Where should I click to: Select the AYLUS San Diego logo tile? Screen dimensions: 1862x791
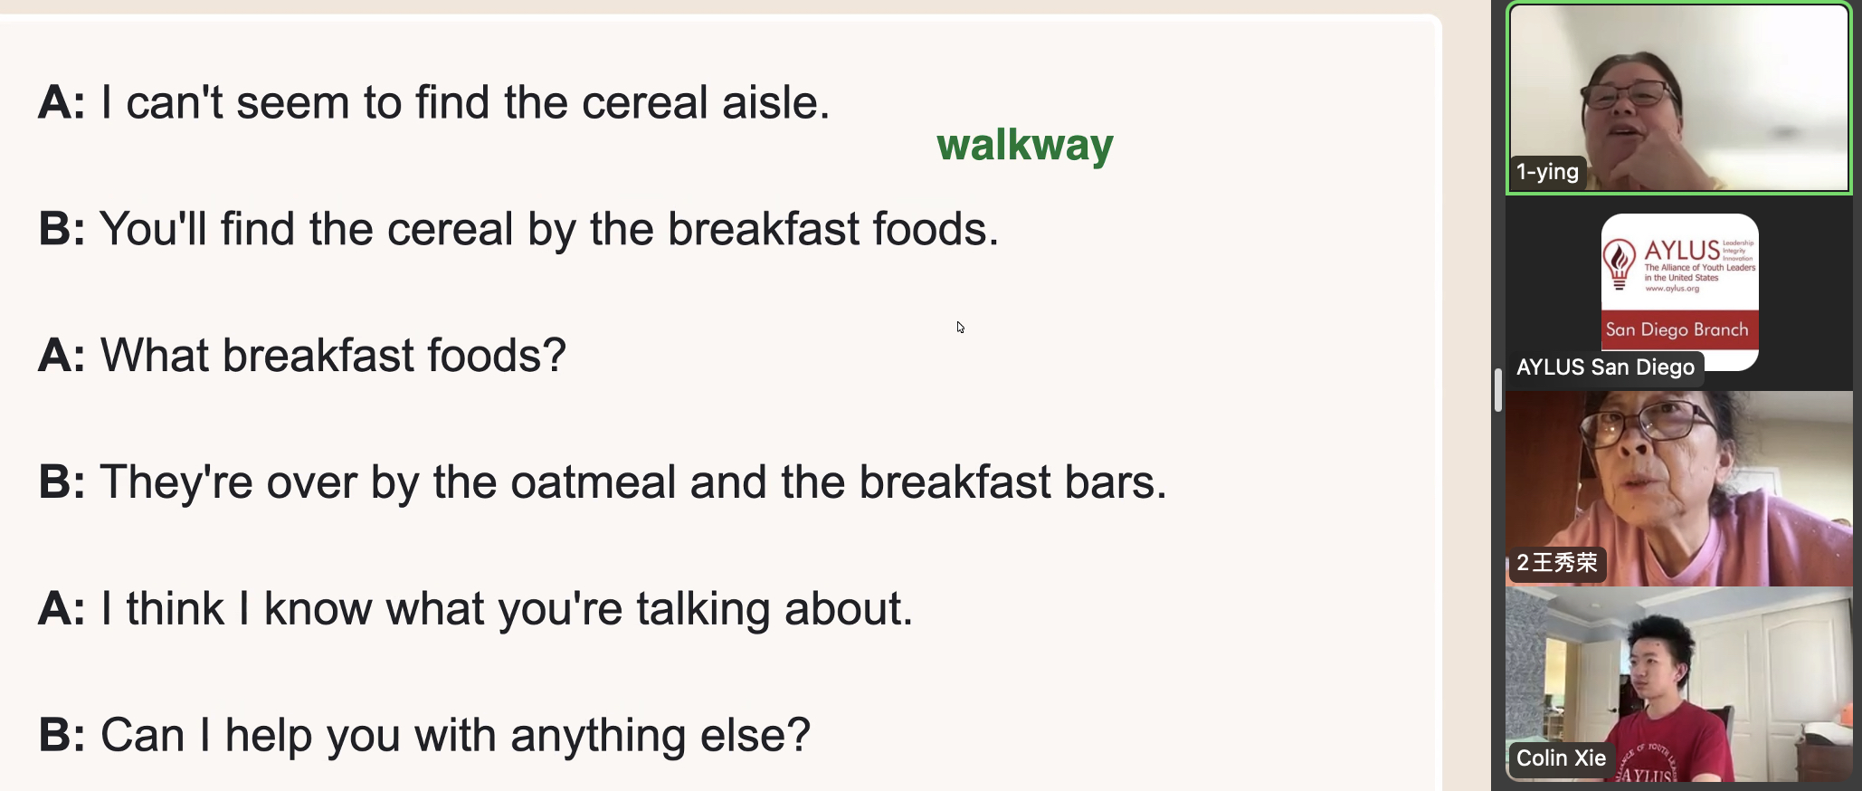1679,291
